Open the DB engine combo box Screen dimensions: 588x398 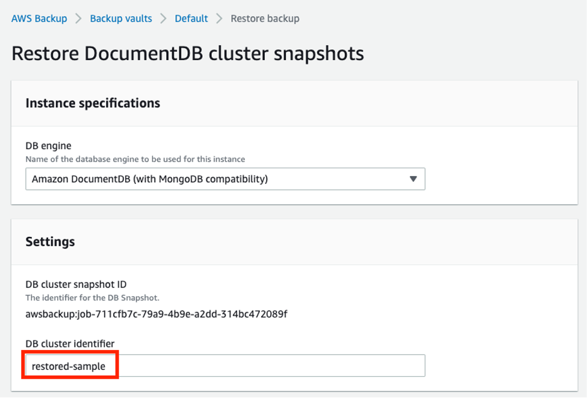[225, 179]
